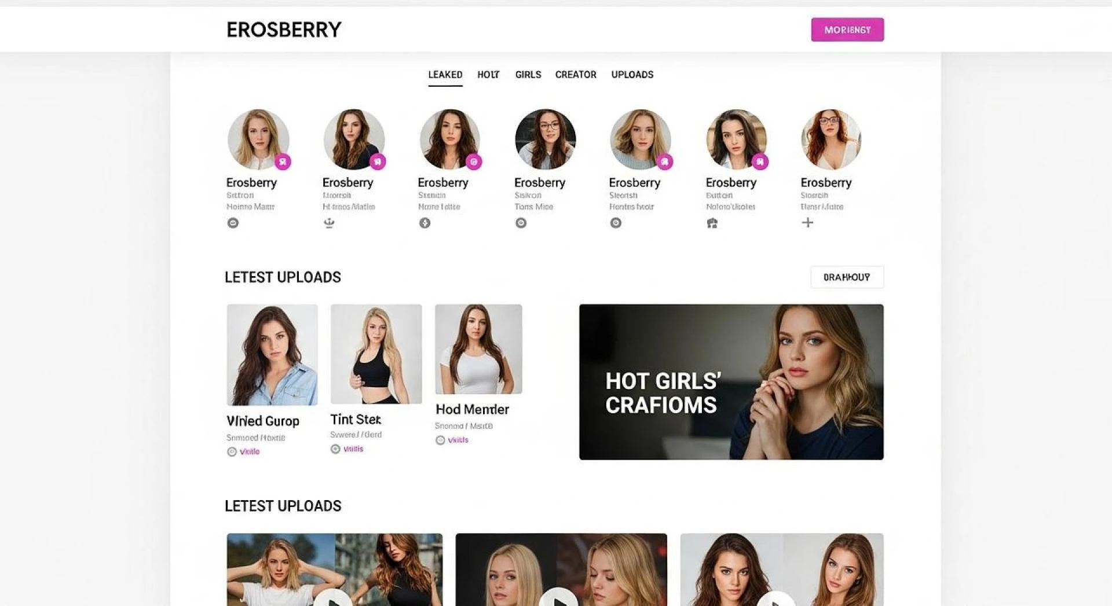Go to the UPLOADS tab
This screenshot has height=606, width=1112.
click(x=632, y=75)
